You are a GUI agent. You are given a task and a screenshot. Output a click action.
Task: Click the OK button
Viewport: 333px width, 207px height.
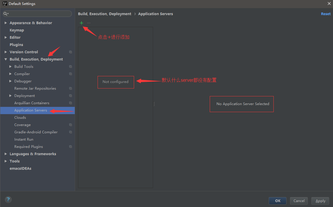click(277, 201)
